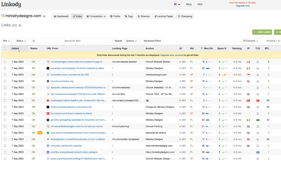The image size is (281, 171).
Task: Click the Canadian flag IP icon
Action: tap(248, 62)
